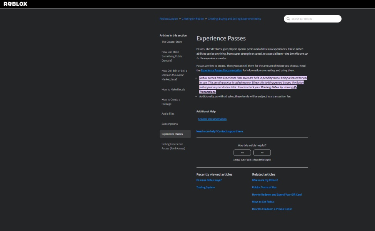Focus the 'Search our articles' field
375x231 pixels.
point(313,18)
